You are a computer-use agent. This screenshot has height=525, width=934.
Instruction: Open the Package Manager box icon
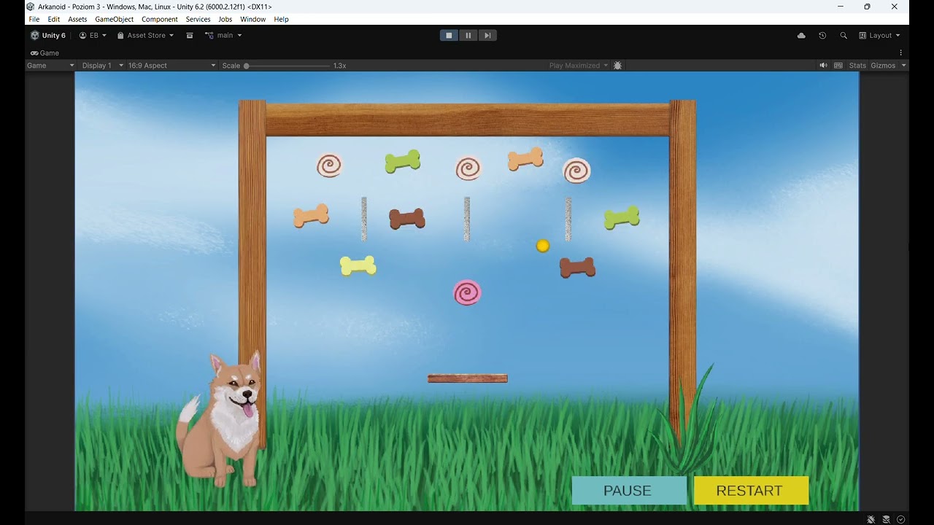190,35
